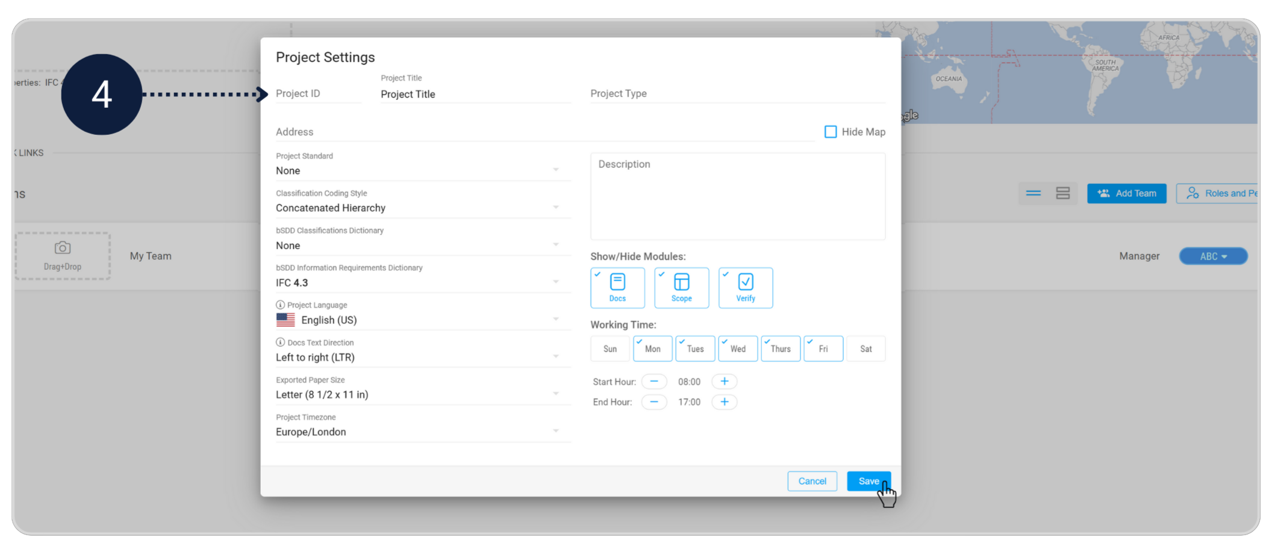Enable Saturday as a working day
Screen dimensions: 1269x546
865,349
